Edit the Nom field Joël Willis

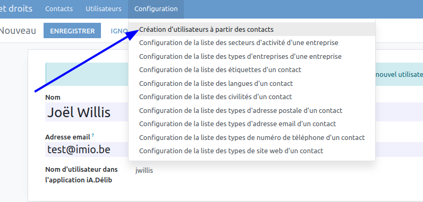87,112
